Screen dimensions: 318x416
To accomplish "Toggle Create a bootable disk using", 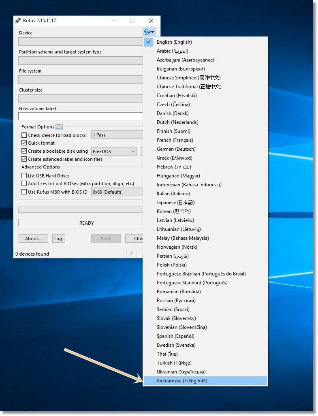I will click(x=24, y=151).
